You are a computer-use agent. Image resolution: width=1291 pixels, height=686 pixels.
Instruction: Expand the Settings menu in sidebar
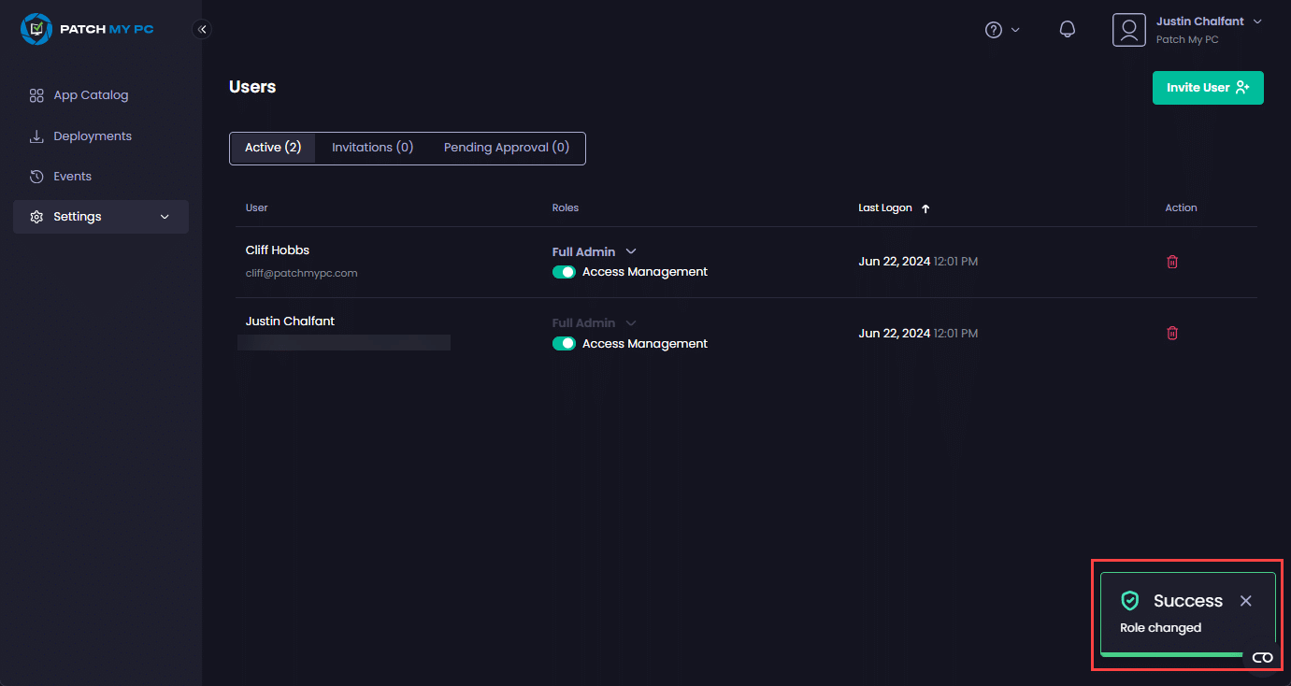[x=101, y=217]
